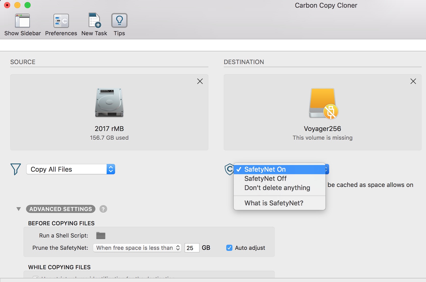426x282 pixels.
Task: Create a New Task from the toolbar
Action: [94, 20]
